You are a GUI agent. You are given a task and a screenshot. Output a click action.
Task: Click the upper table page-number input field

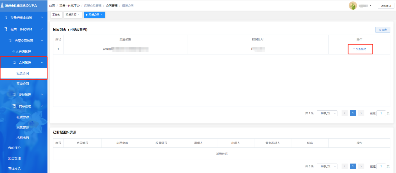[x=381, y=113]
